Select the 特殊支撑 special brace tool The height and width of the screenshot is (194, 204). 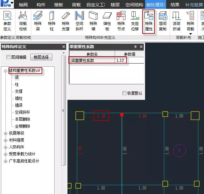[x=66, y=21]
